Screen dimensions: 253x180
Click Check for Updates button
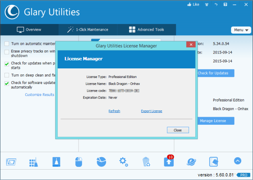tap(216, 73)
